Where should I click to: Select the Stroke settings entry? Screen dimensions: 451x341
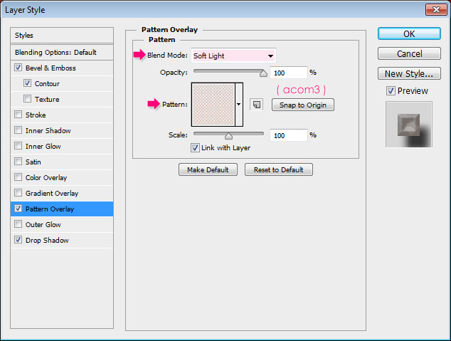pyautogui.click(x=36, y=115)
